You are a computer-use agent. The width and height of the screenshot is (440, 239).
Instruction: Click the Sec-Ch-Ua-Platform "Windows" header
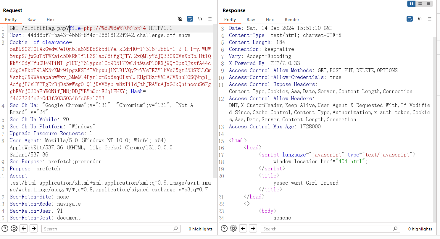point(53,127)
